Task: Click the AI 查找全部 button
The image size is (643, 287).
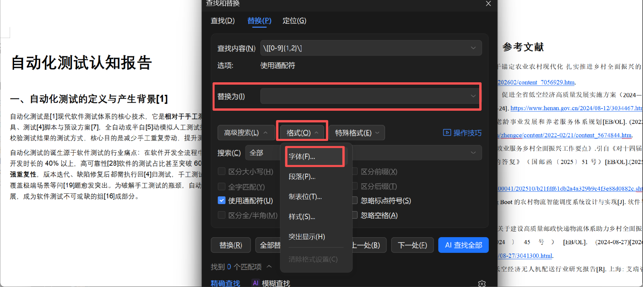Action: point(463,245)
